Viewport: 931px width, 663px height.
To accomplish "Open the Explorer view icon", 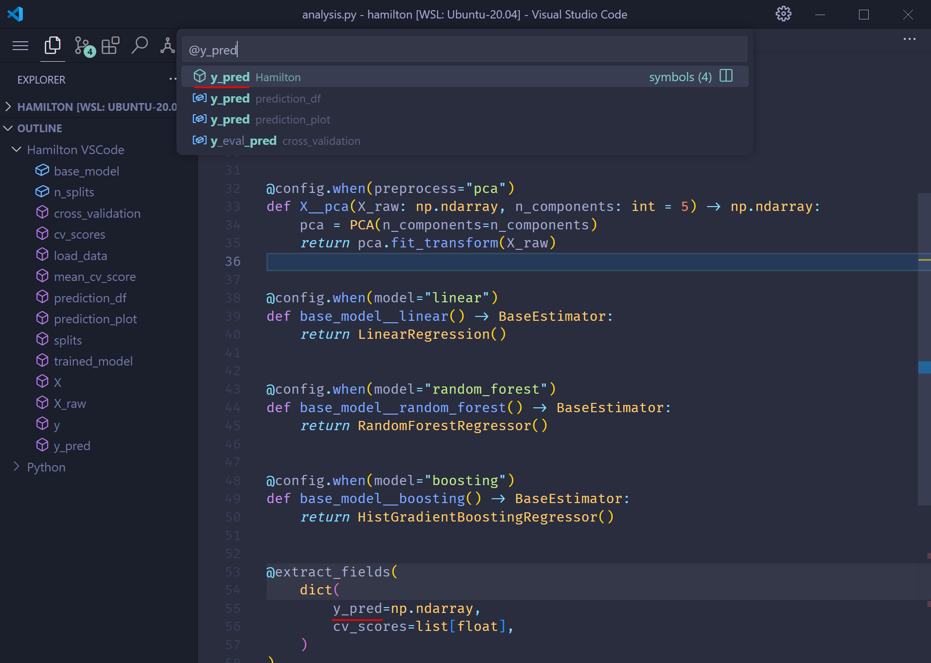I will pyautogui.click(x=53, y=46).
